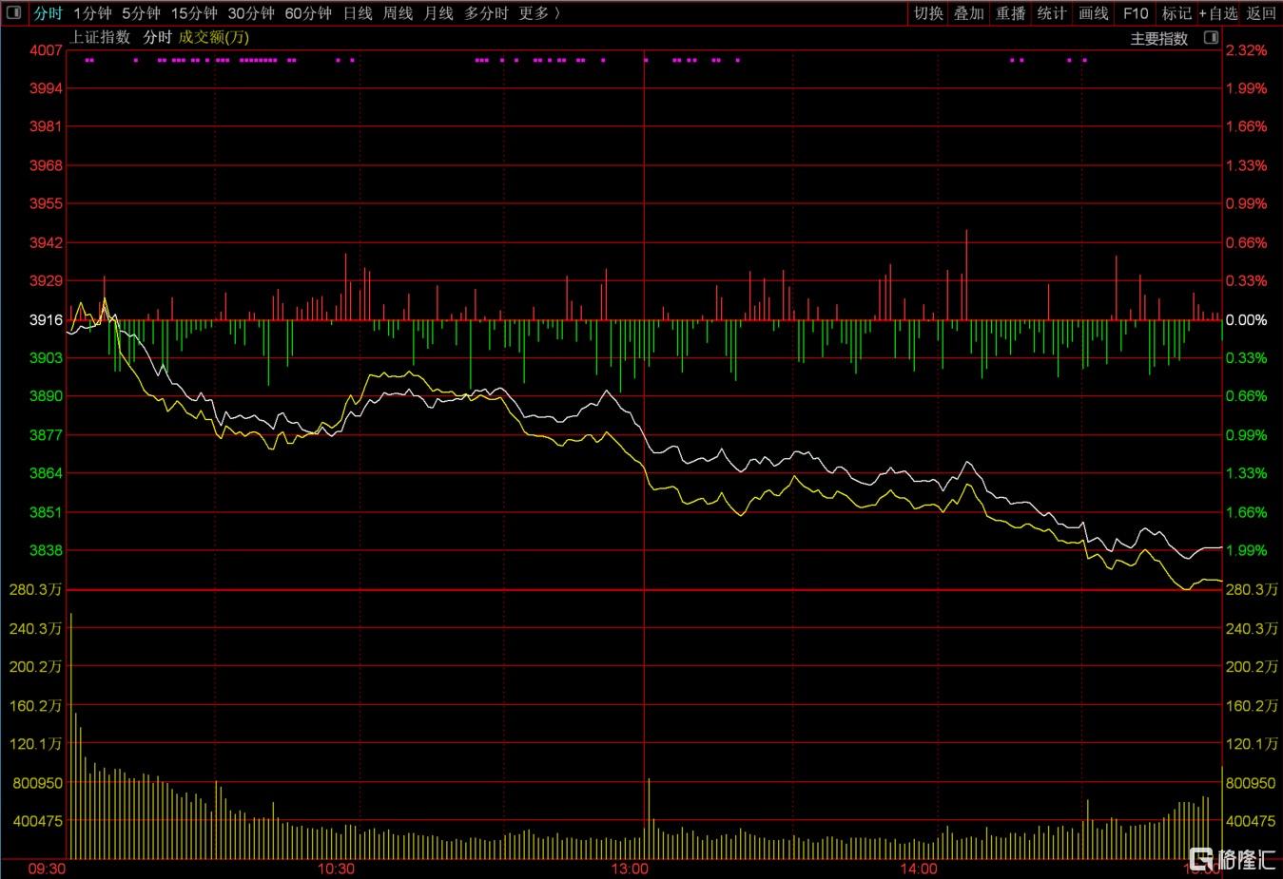The height and width of the screenshot is (879, 1283).
Task: Toggle the left sidebar panel icon
Action: (13, 13)
